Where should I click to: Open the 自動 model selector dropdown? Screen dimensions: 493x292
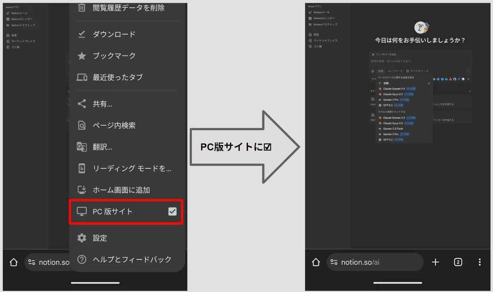381,71
